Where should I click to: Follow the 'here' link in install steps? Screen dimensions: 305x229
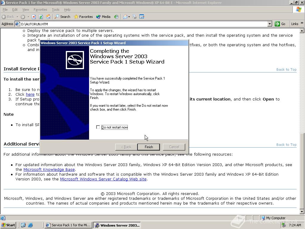pyautogui.click(x=30, y=95)
